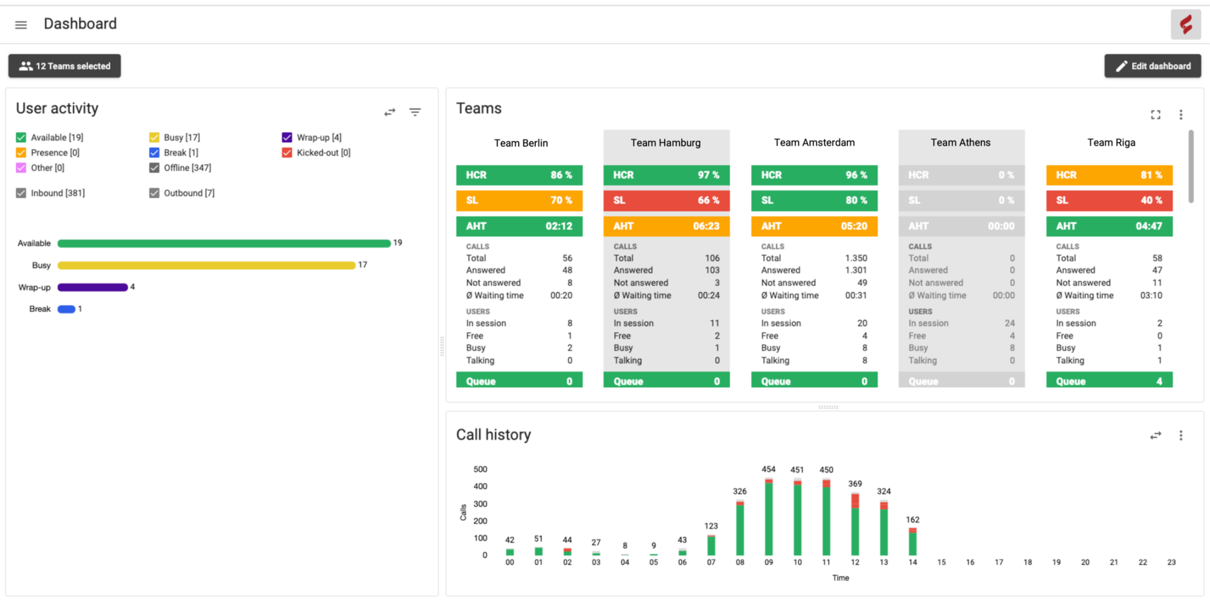The image size is (1210, 601).
Task: Click the Edit dashboard button
Action: point(1153,66)
